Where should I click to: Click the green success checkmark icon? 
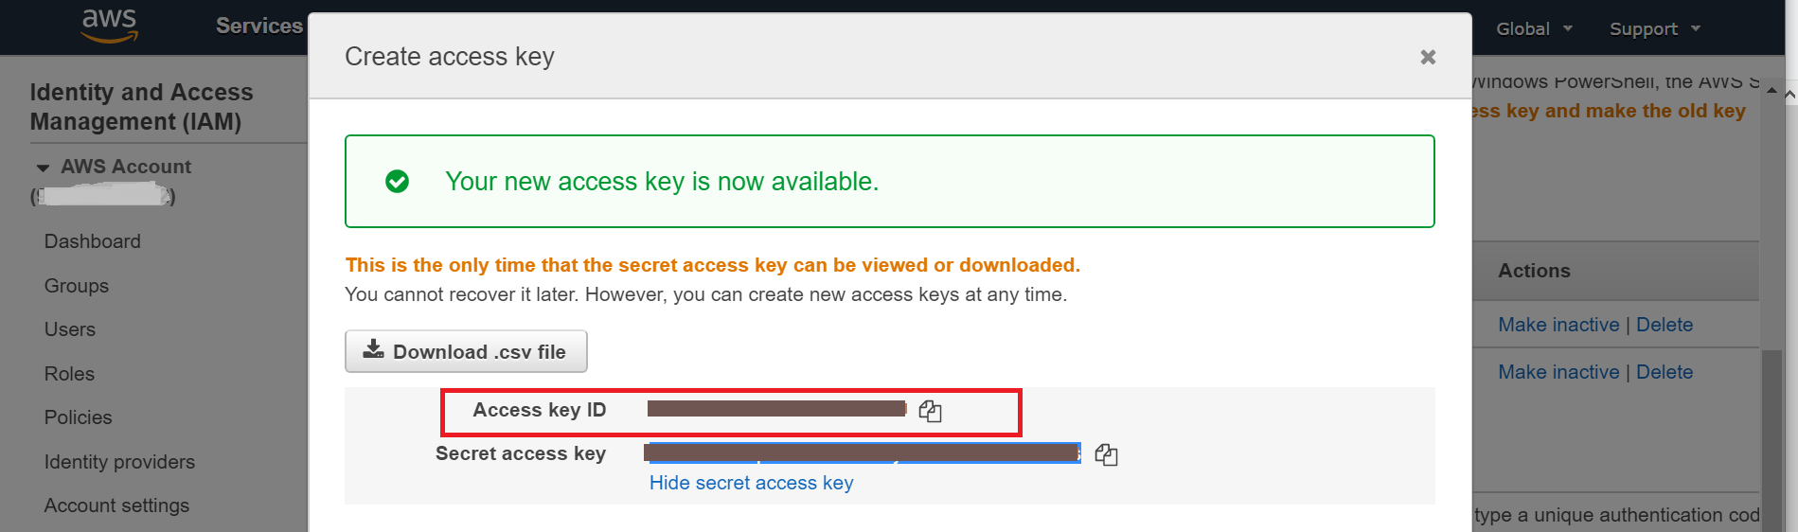click(x=398, y=182)
